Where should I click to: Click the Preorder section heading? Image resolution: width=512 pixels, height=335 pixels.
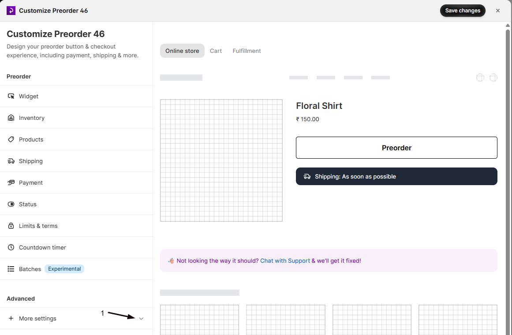(19, 76)
